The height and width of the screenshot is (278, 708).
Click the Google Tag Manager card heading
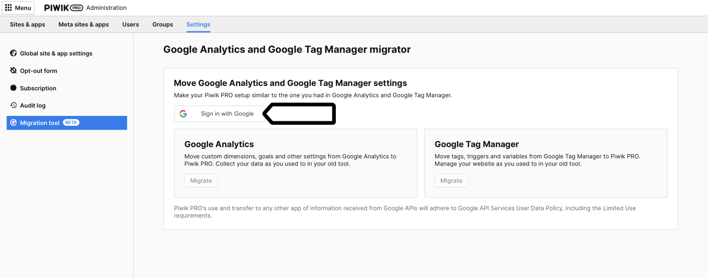click(477, 144)
